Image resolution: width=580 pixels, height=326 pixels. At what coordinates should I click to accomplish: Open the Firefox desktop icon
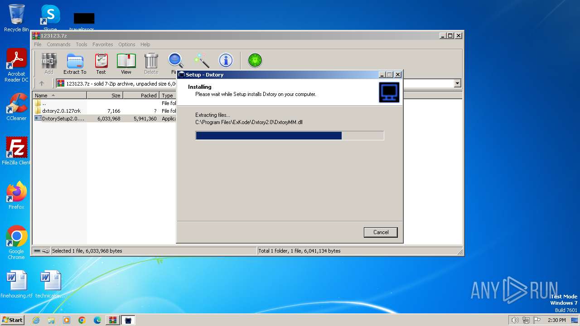point(16,196)
